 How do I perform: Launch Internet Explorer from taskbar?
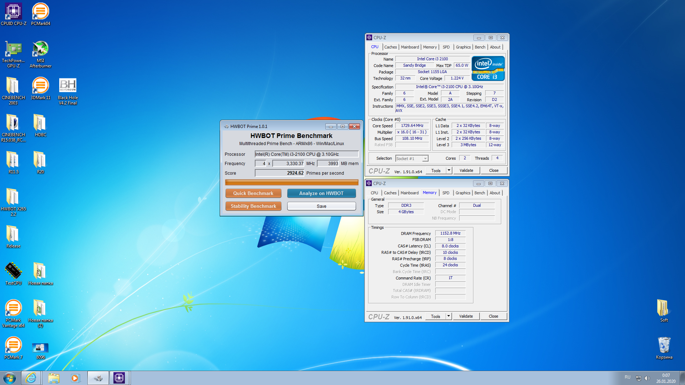pyautogui.click(x=31, y=378)
